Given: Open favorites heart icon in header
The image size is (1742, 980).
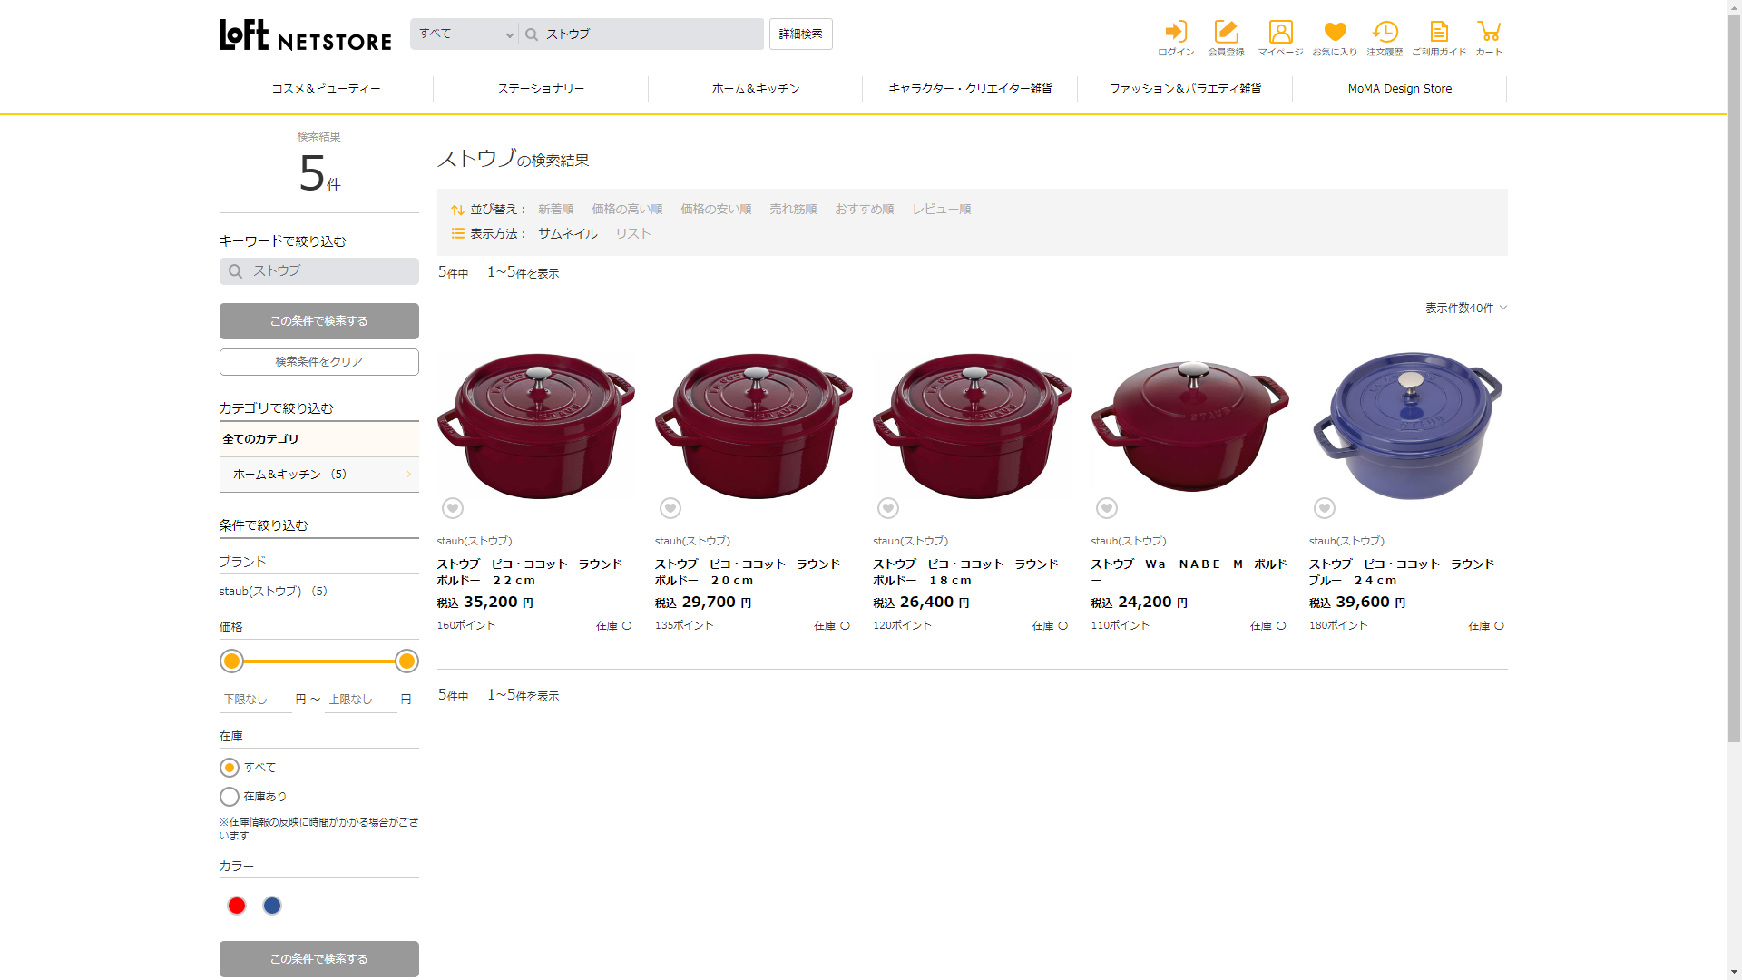Looking at the screenshot, I should pyautogui.click(x=1335, y=37).
